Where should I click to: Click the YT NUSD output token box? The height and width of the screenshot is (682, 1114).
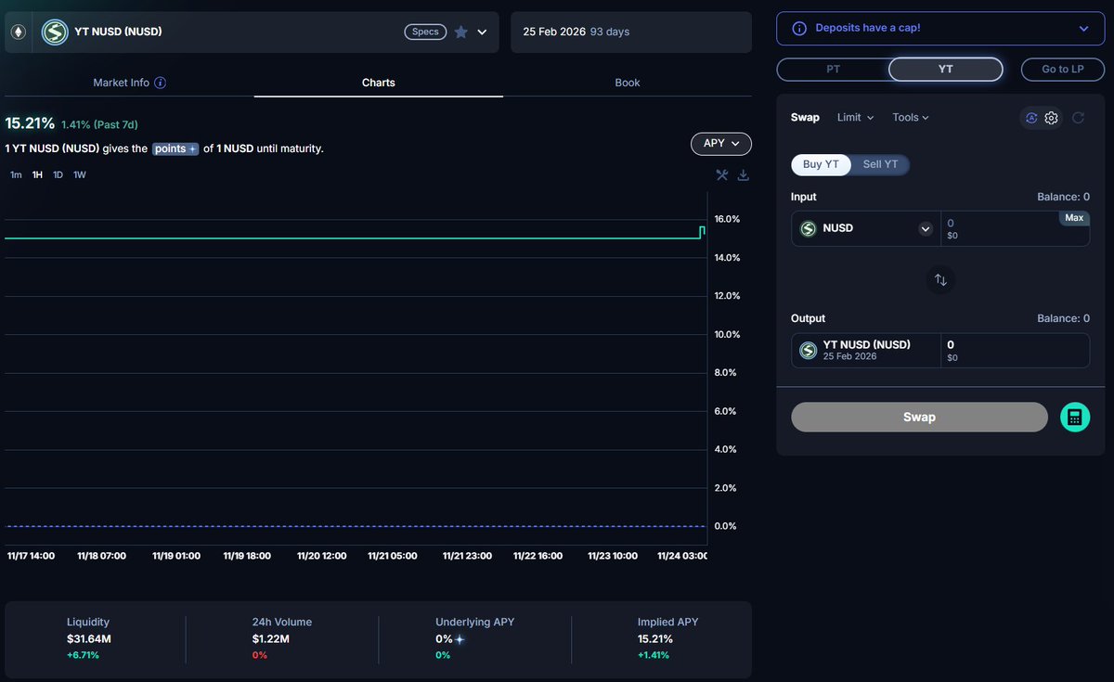click(866, 350)
